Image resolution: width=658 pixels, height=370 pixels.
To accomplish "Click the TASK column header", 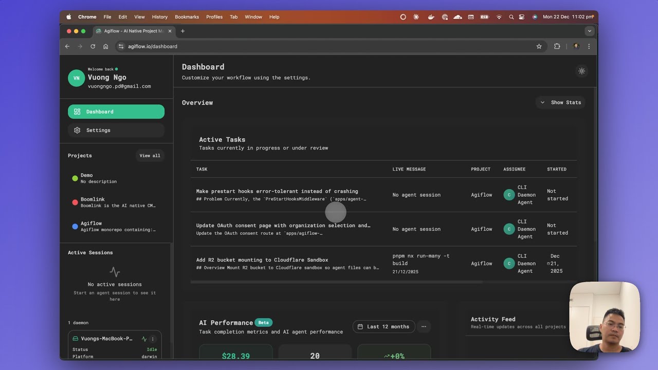I will (202, 169).
